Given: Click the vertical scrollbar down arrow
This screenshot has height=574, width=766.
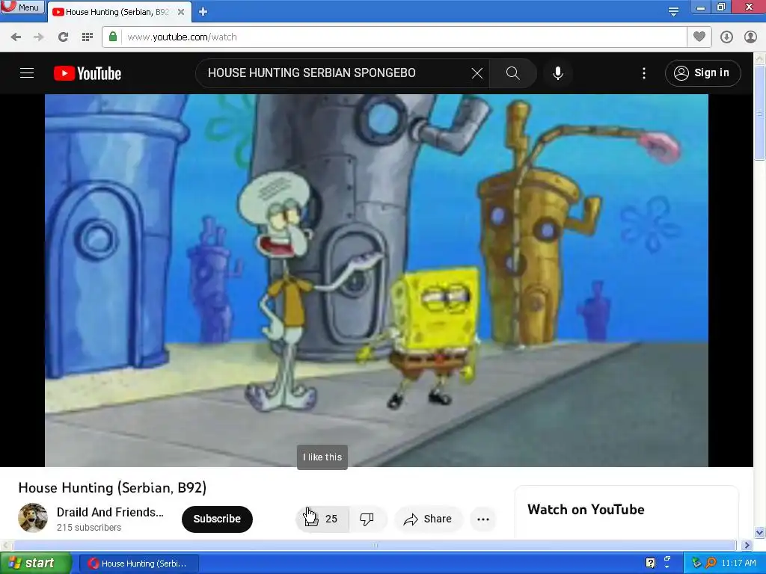Looking at the screenshot, I should point(760,532).
